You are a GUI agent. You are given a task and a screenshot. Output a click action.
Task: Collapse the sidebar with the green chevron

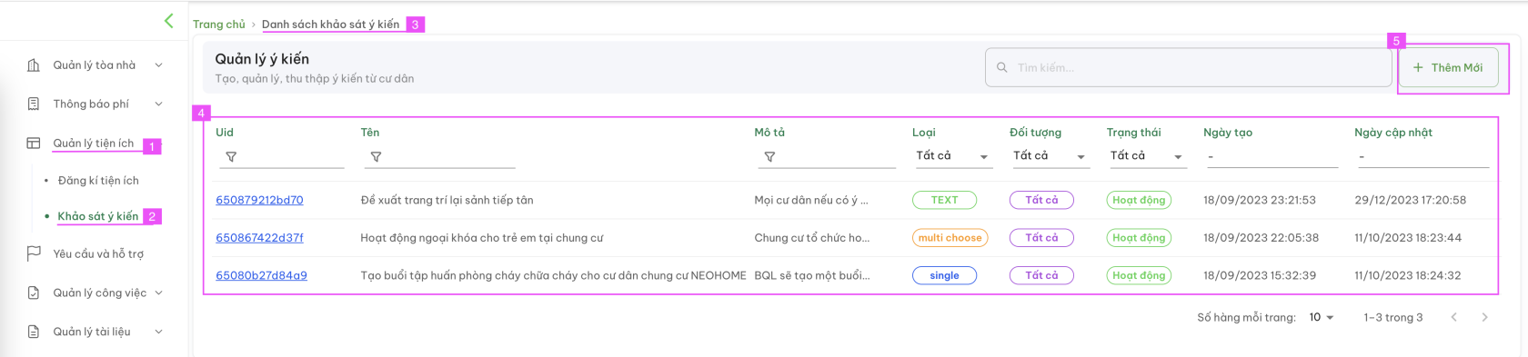click(168, 21)
